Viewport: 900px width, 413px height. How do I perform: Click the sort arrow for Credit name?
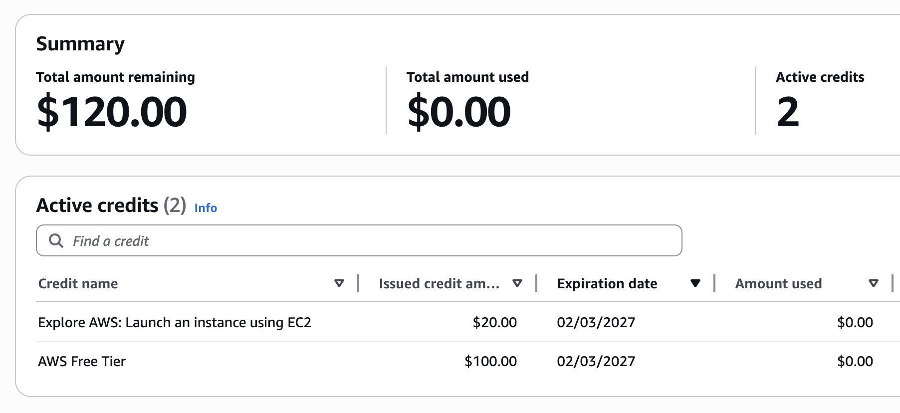[339, 283]
